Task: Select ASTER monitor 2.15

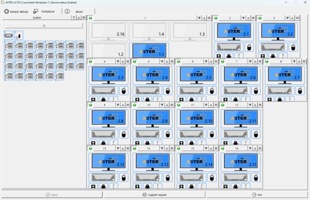Action: point(241,162)
